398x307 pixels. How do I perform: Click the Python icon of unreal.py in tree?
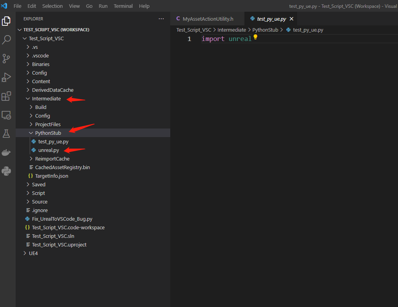34,150
